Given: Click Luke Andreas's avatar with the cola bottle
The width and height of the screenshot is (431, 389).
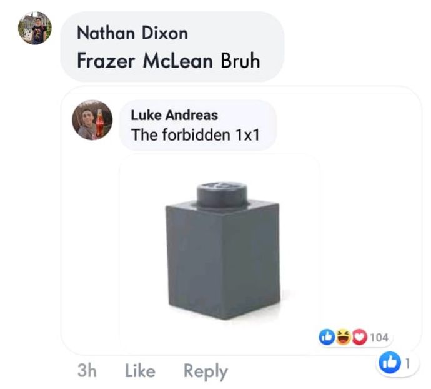Looking at the screenshot, I should point(92,120).
